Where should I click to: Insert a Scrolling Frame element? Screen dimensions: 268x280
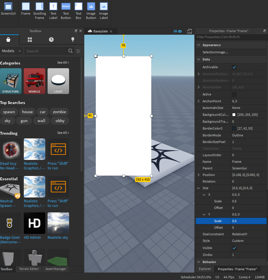pos(40,11)
